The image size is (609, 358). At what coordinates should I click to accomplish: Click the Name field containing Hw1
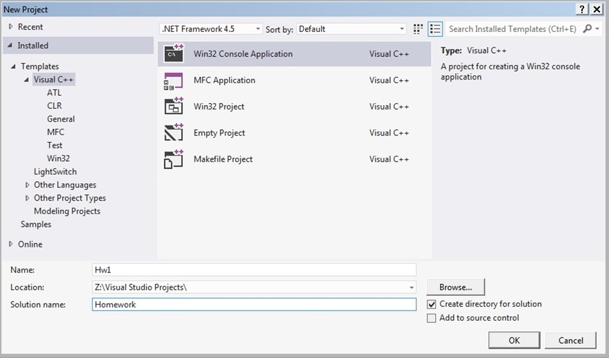tap(254, 270)
